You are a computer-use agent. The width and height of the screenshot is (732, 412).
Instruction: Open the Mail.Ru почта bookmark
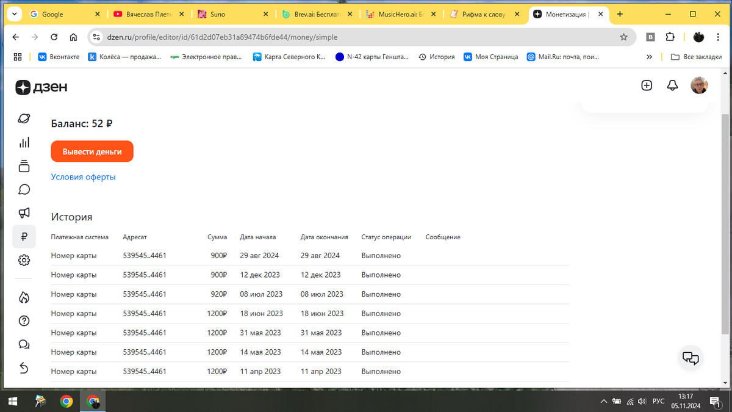[562, 57]
